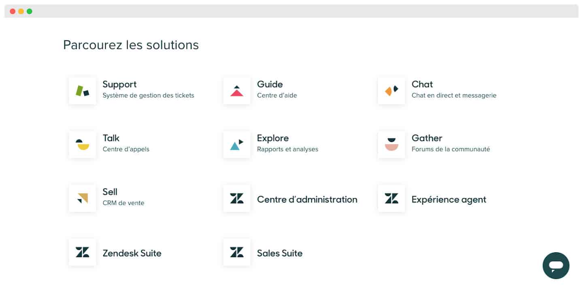Viewport: 583px width, 298px height.
Task: Click the yellow Talk product icon
Action: coord(83,144)
